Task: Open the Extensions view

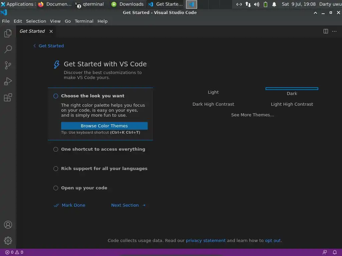Action: point(8,97)
